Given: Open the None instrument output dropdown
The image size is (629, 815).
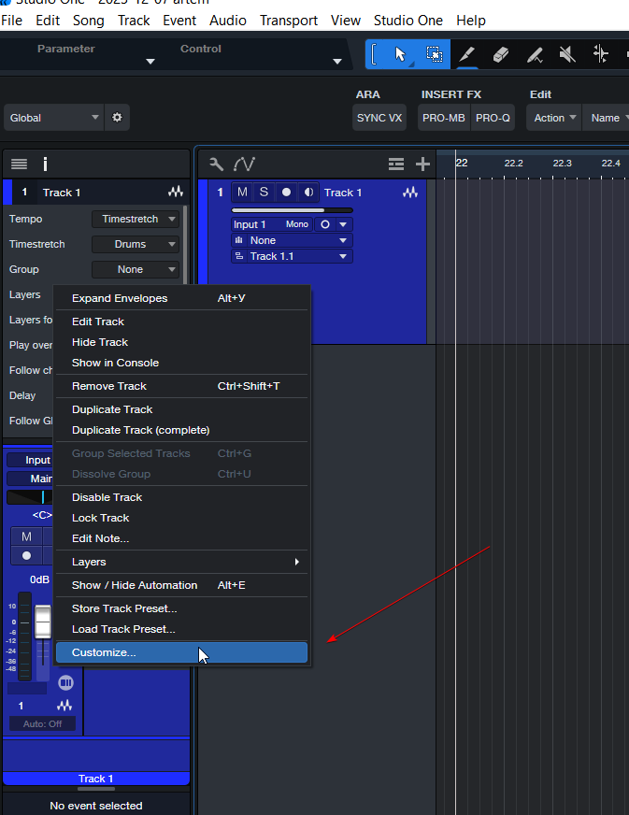Looking at the screenshot, I should point(292,240).
